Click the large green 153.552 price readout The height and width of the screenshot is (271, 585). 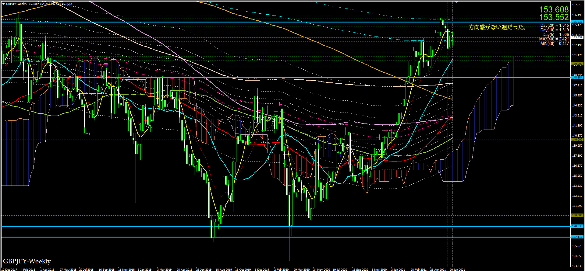(554, 17)
